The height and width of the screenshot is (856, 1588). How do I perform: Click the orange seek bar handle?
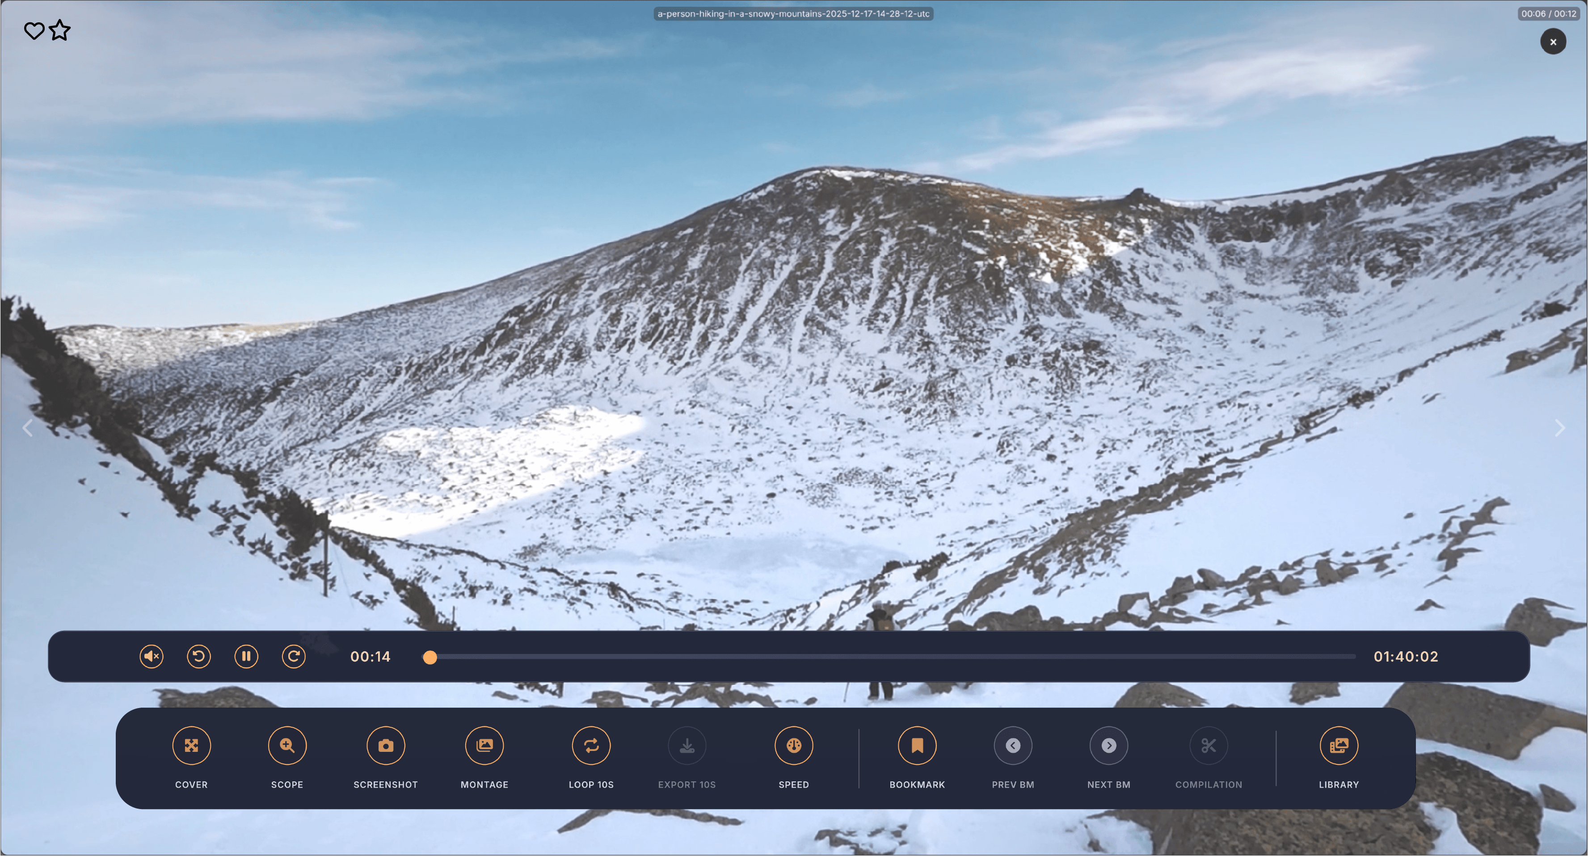430,658
